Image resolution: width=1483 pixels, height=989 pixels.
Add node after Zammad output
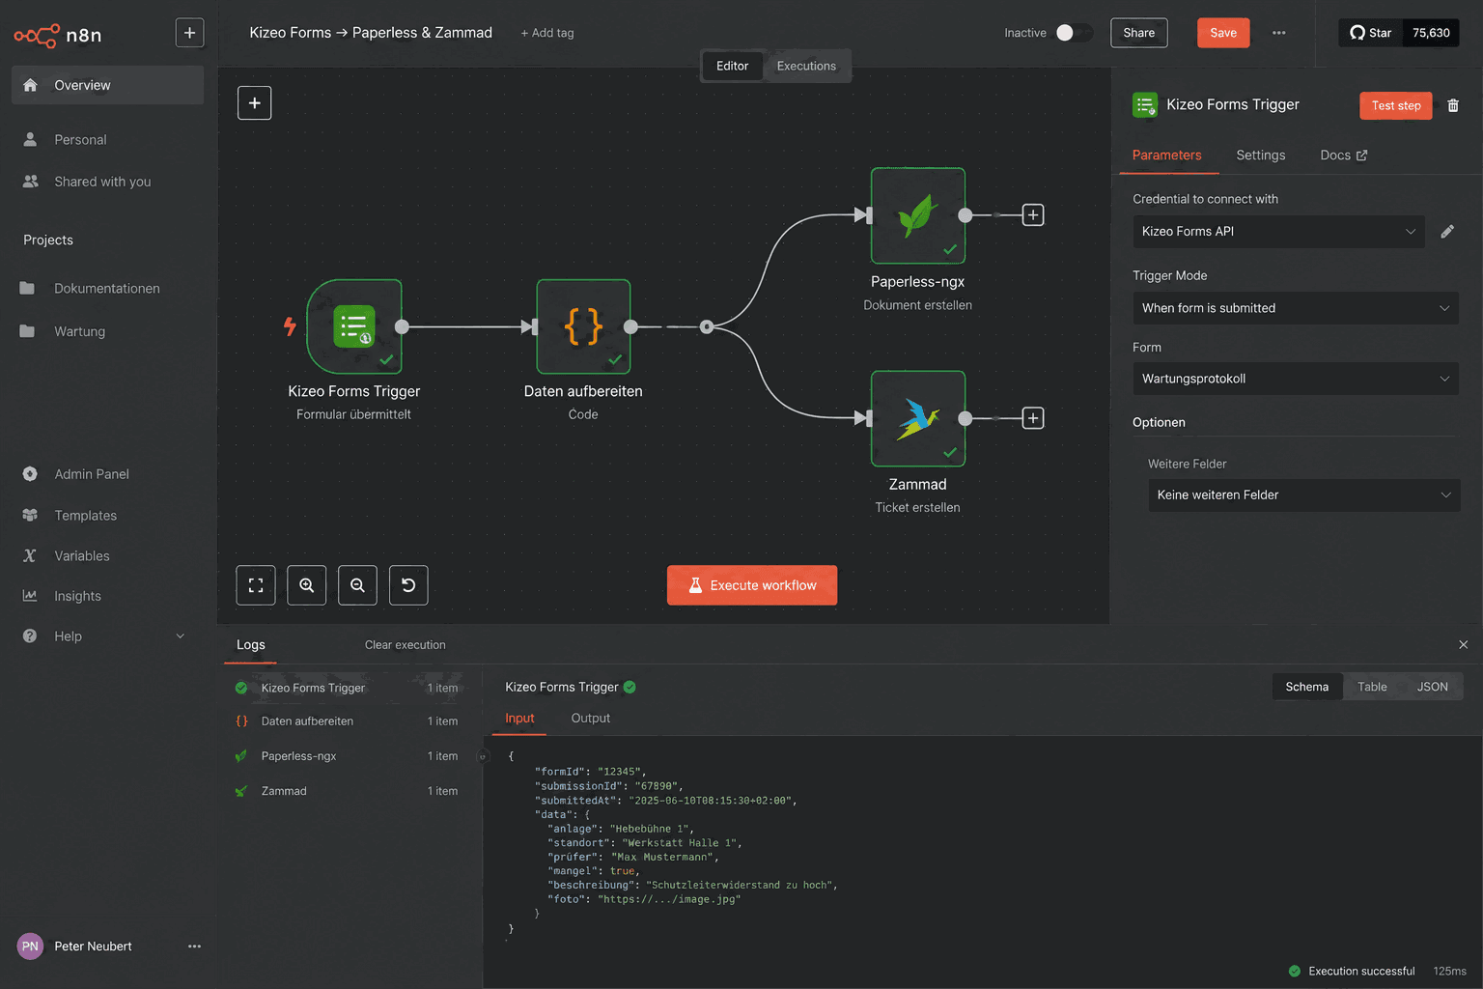point(1033,418)
